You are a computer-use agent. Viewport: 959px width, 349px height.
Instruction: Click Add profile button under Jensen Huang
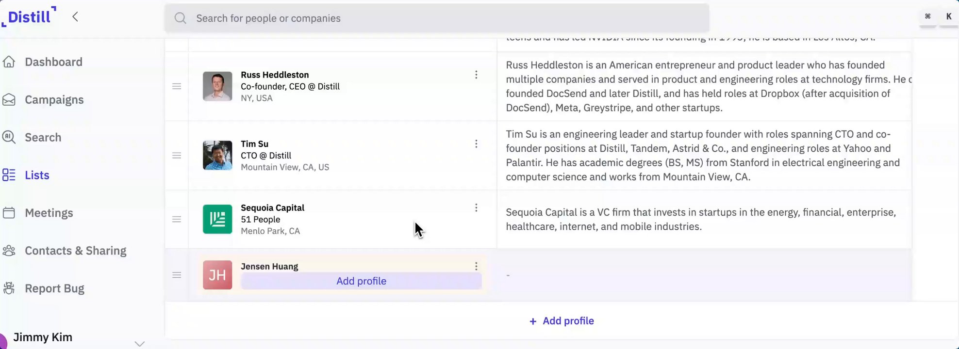click(x=361, y=281)
